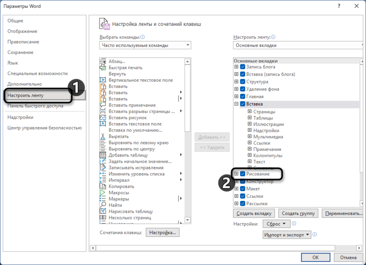The image size is (366, 265).
Task: Click commands list scrollbar down arrow
Action: (x=188, y=220)
